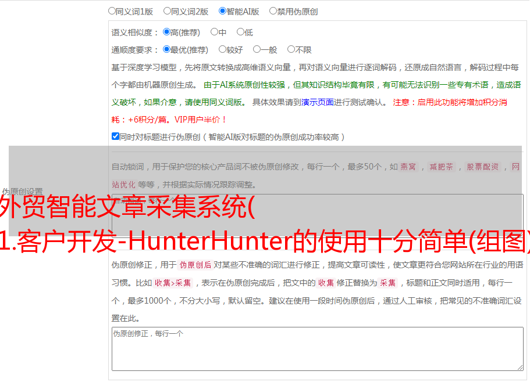Click the 伪原创设置 label
The height and width of the screenshot is (382, 530).
click(22, 192)
